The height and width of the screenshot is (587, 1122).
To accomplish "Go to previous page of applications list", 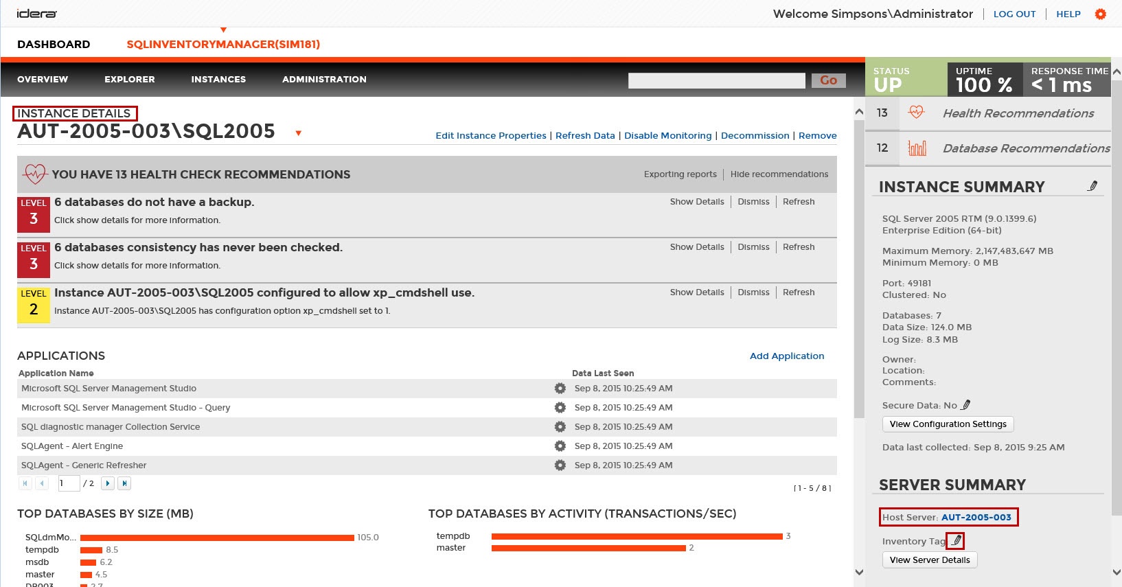I will pyautogui.click(x=42, y=483).
